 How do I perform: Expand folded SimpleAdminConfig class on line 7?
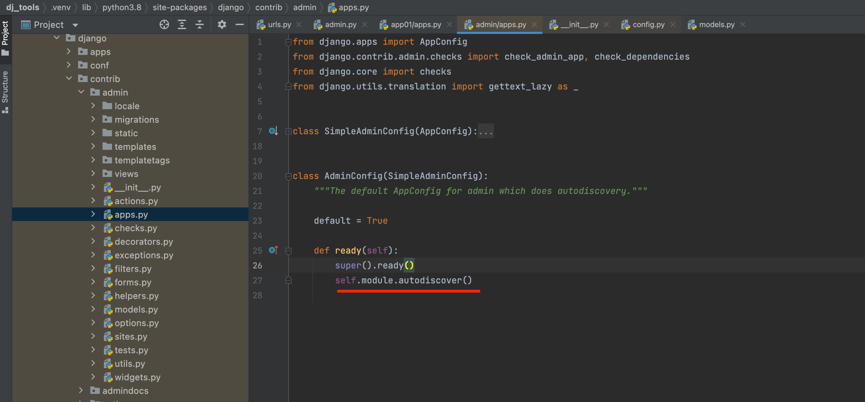click(x=289, y=131)
